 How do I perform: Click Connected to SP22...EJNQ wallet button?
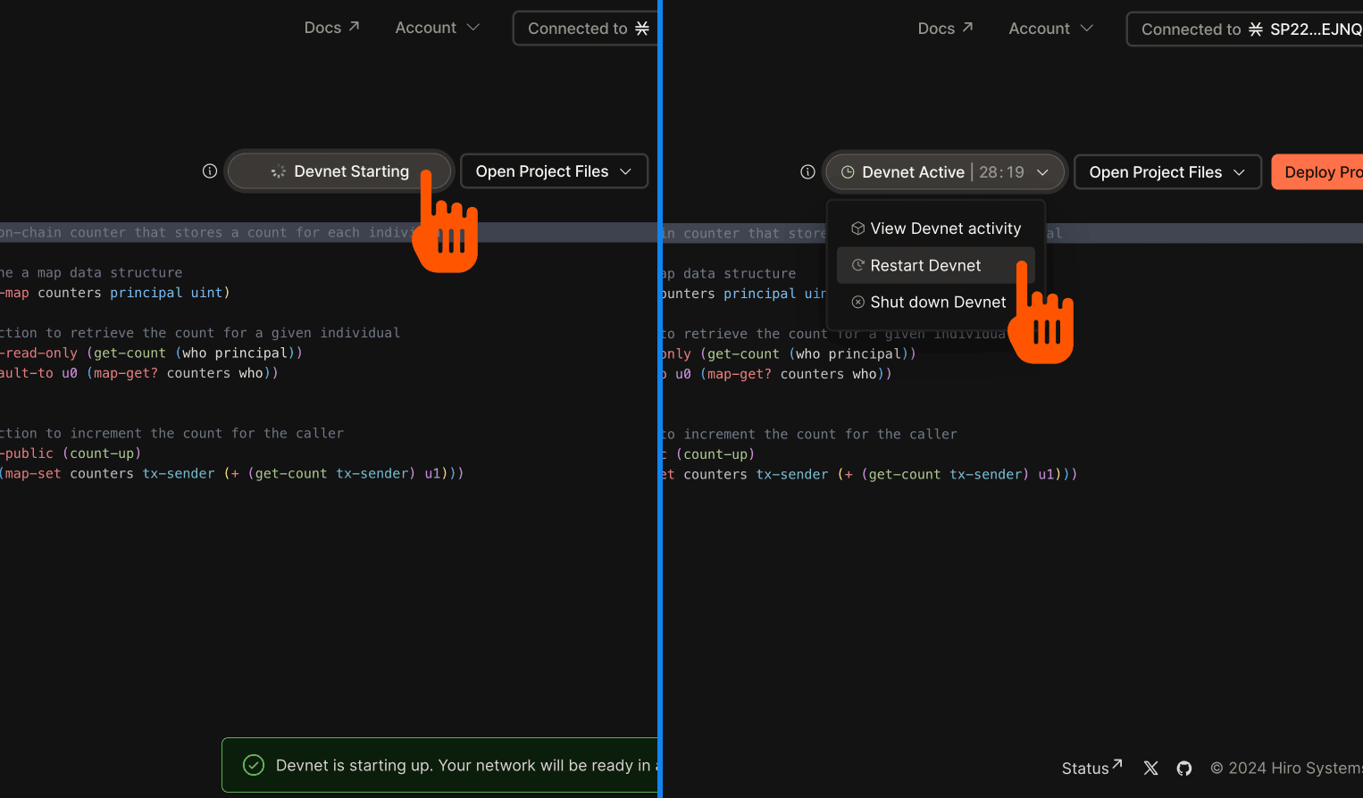pyautogui.click(x=1245, y=29)
